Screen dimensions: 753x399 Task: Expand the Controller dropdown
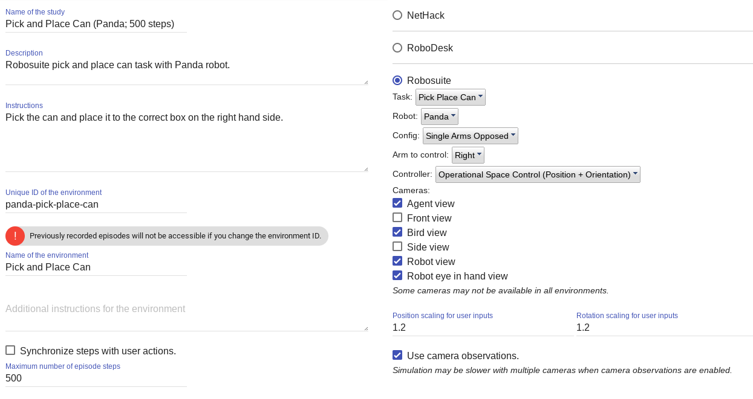click(537, 174)
